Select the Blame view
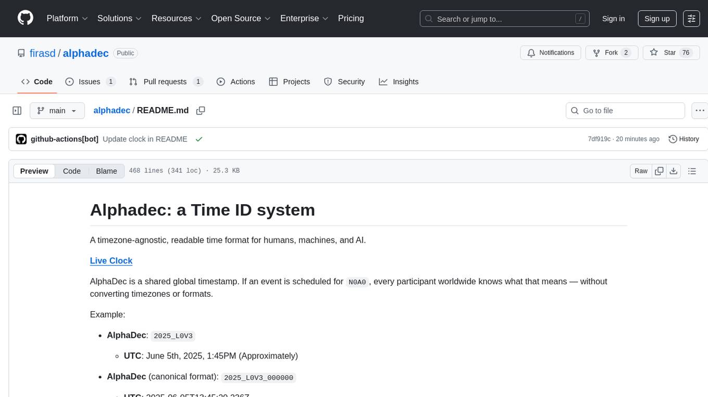 [106, 171]
